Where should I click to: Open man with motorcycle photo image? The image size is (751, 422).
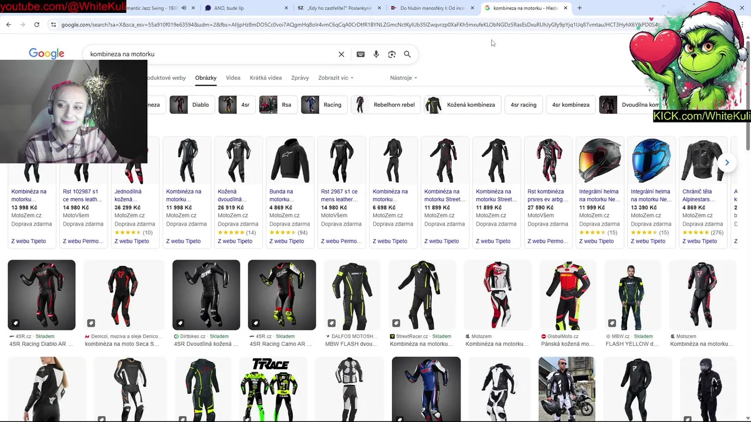(x=567, y=389)
